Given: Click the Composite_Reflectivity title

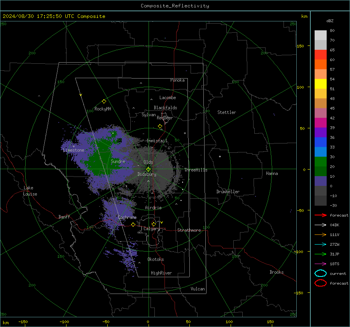Looking at the screenshot, I should pyautogui.click(x=175, y=6).
